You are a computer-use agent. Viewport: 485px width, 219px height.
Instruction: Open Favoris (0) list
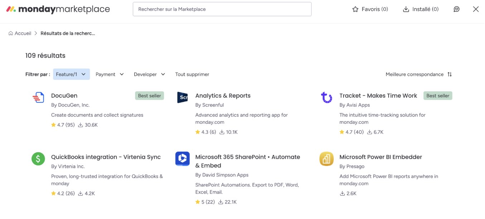point(370,9)
